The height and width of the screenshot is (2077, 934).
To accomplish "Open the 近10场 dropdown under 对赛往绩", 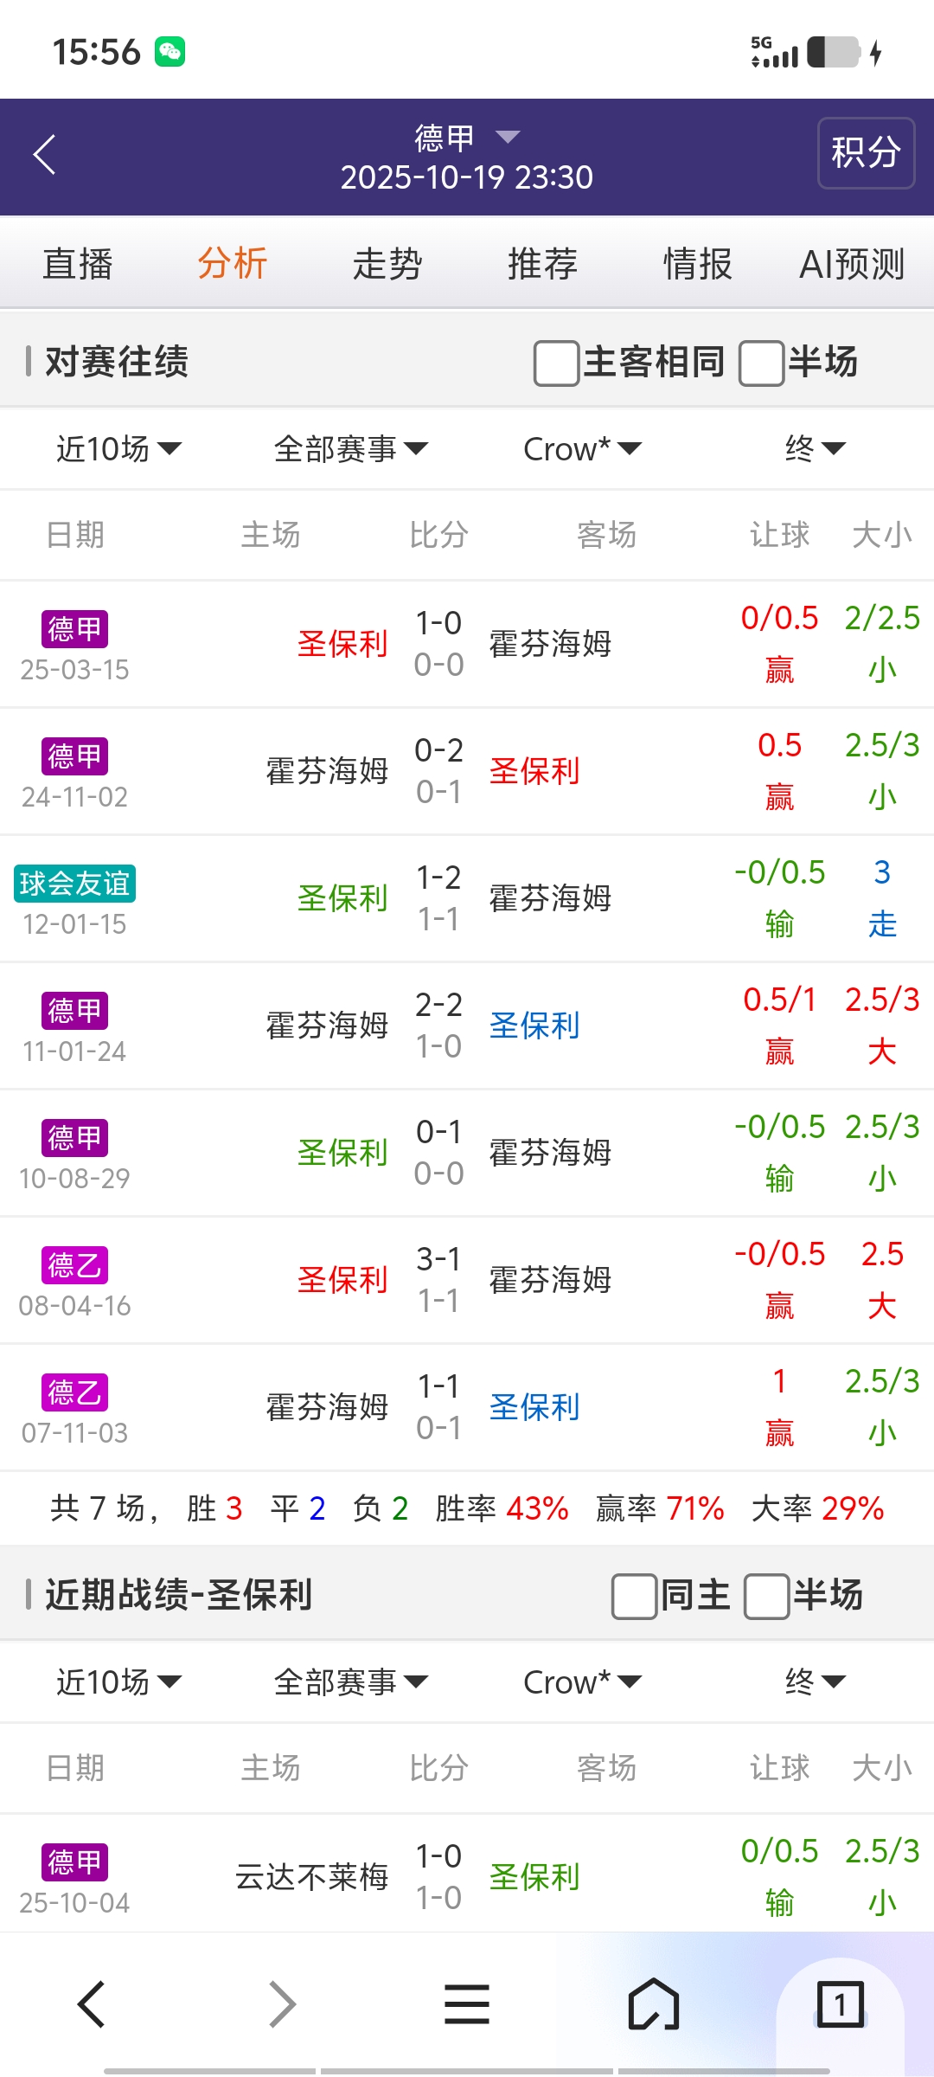I will [x=118, y=448].
